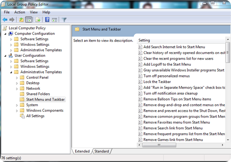Click the Forward arrow toolbar icon
The image size is (231, 162).
(x=12, y=19)
